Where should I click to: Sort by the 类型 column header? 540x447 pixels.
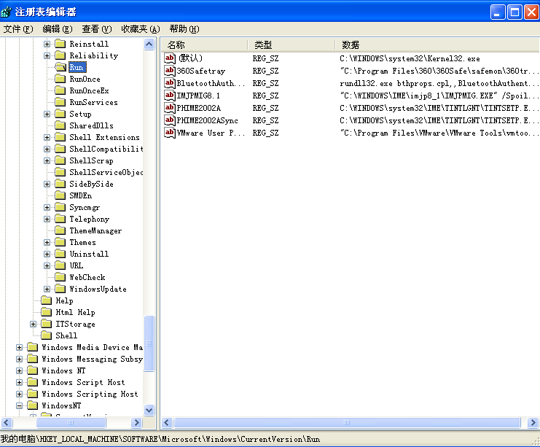coord(291,44)
